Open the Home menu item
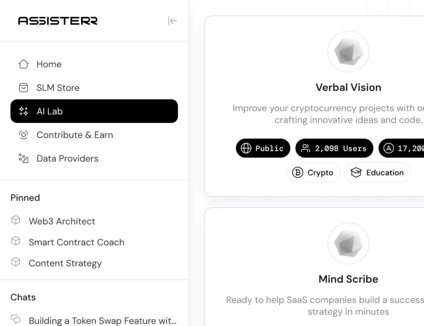Screen dimensions: 424x326 tap(49, 64)
